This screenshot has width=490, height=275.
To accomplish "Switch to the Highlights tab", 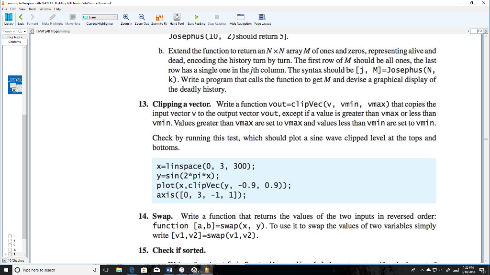I will (x=15, y=36).
